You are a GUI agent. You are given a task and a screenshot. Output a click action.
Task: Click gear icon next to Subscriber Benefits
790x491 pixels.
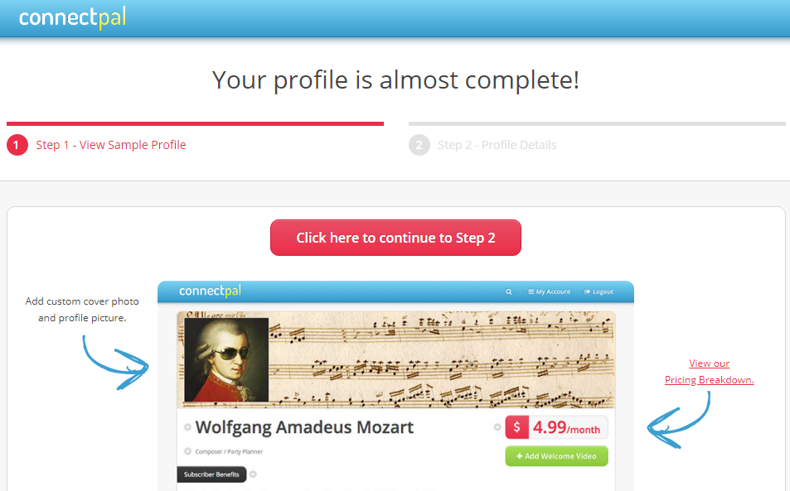(x=254, y=474)
